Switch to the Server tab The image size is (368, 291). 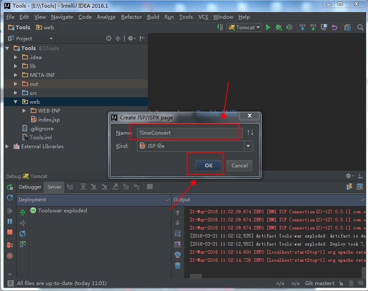[54, 187]
